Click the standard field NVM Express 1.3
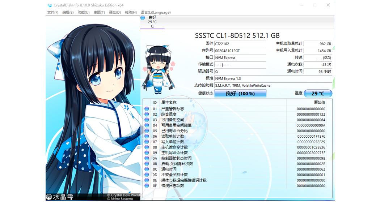Screen dimensions: 380x202 pos(273,78)
